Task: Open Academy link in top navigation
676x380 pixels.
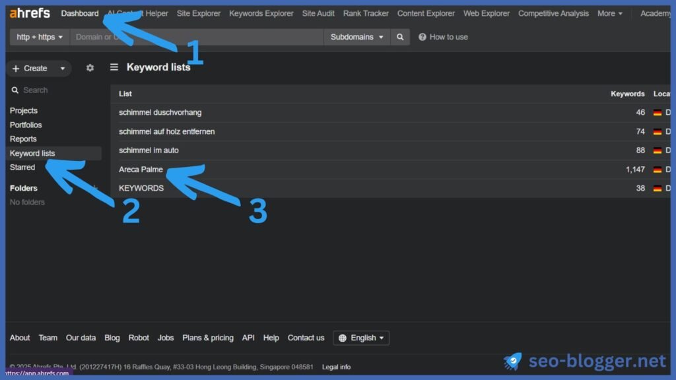Action: click(x=656, y=13)
